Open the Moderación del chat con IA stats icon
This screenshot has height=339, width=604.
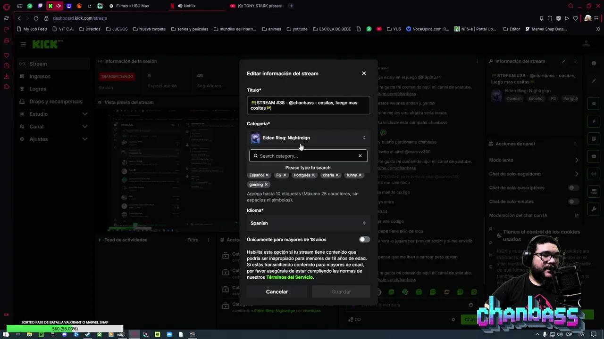click(576, 215)
